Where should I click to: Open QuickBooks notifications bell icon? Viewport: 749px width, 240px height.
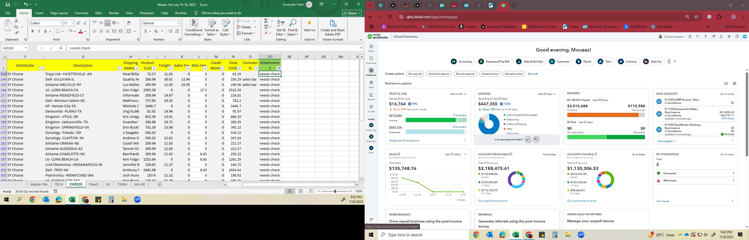pyautogui.click(x=721, y=37)
